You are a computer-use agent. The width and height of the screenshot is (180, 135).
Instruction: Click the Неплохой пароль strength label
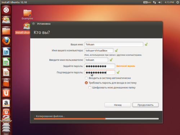click(126, 66)
